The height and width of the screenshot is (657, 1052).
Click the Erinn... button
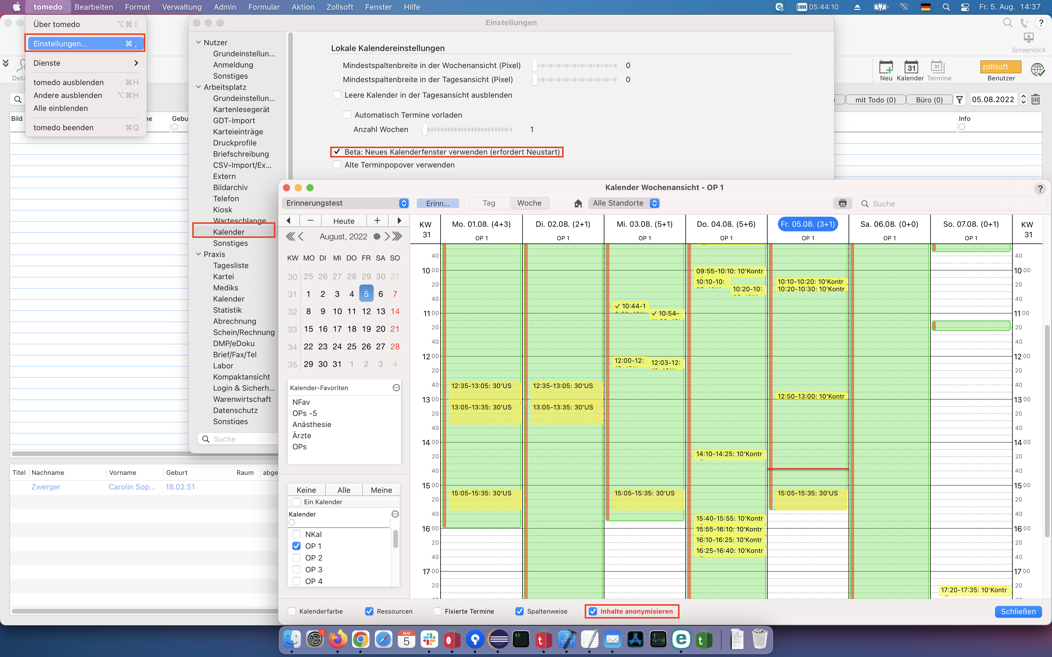click(x=438, y=203)
